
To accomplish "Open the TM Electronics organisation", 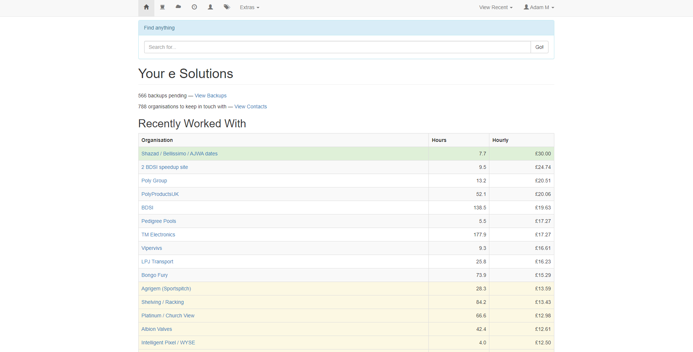I will 158,235.
